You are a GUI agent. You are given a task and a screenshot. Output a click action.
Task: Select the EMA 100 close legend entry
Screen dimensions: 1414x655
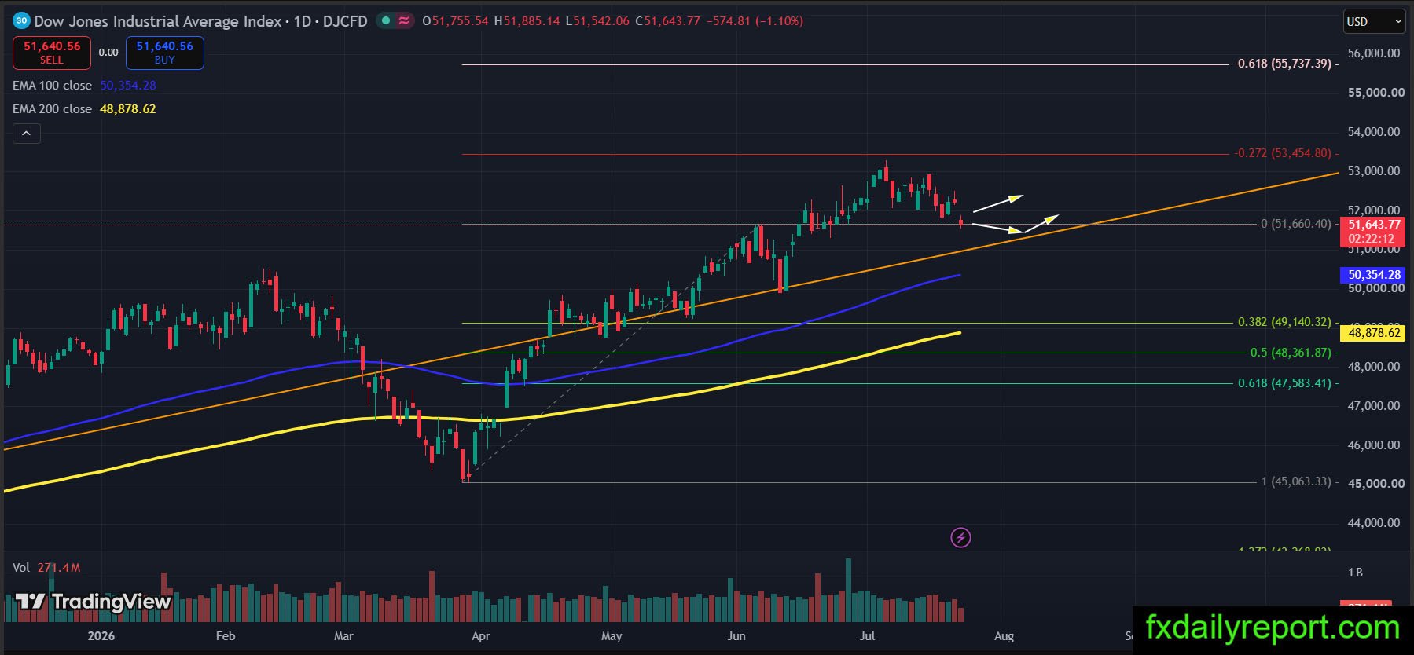[52, 85]
